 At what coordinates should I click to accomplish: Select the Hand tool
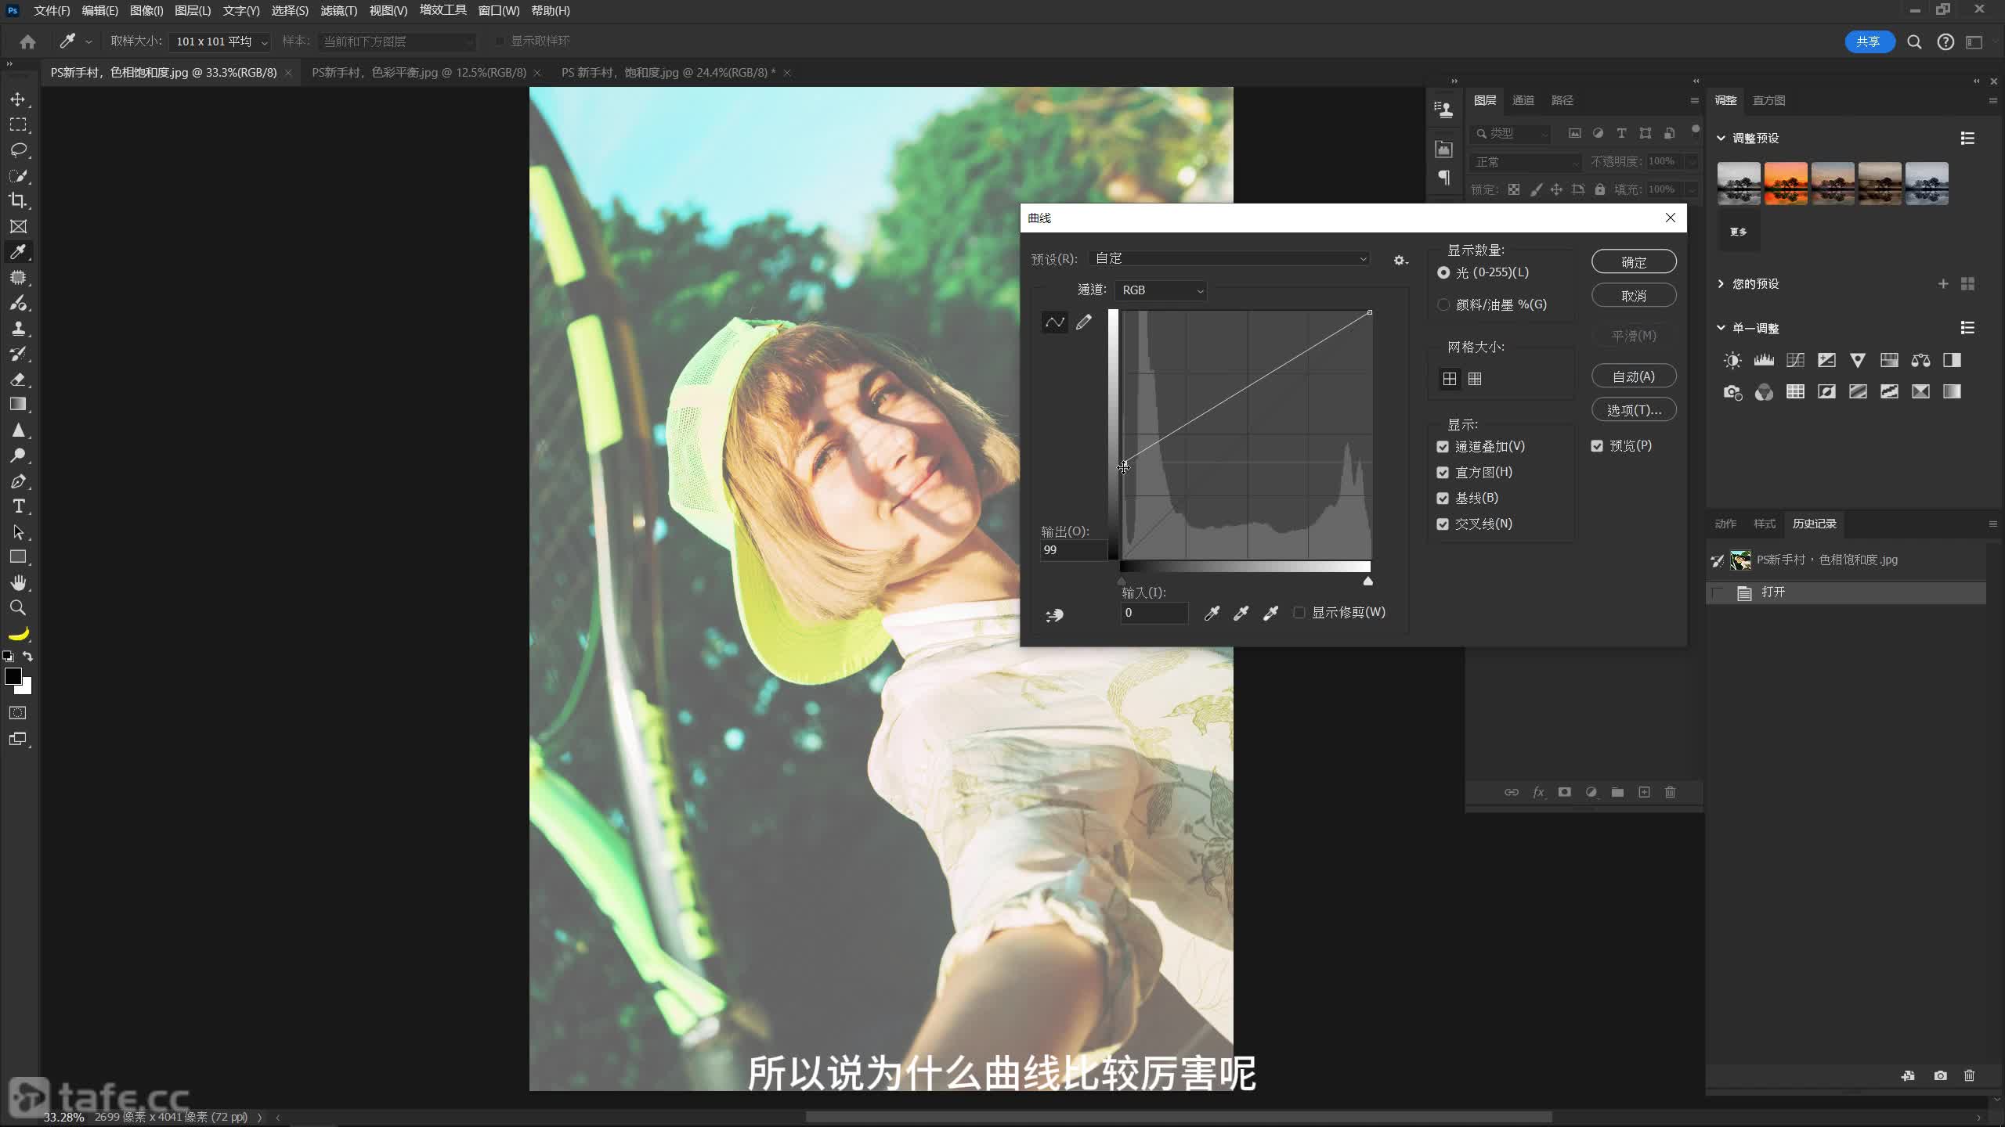(x=18, y=582)
